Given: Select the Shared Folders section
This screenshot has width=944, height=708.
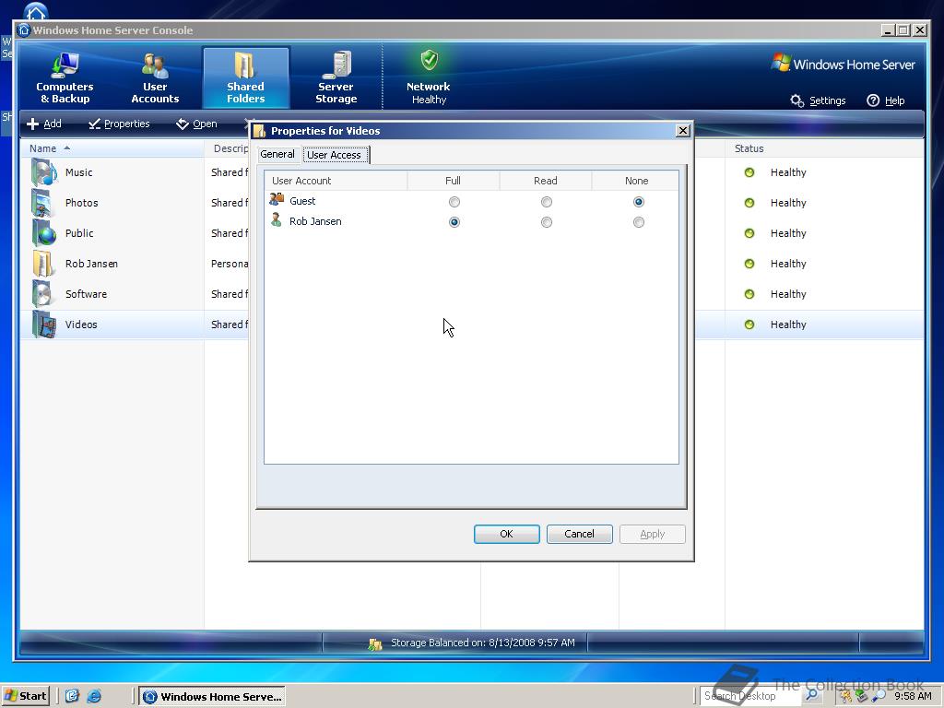Looking at the screenshot, I should tap(245, 78).
